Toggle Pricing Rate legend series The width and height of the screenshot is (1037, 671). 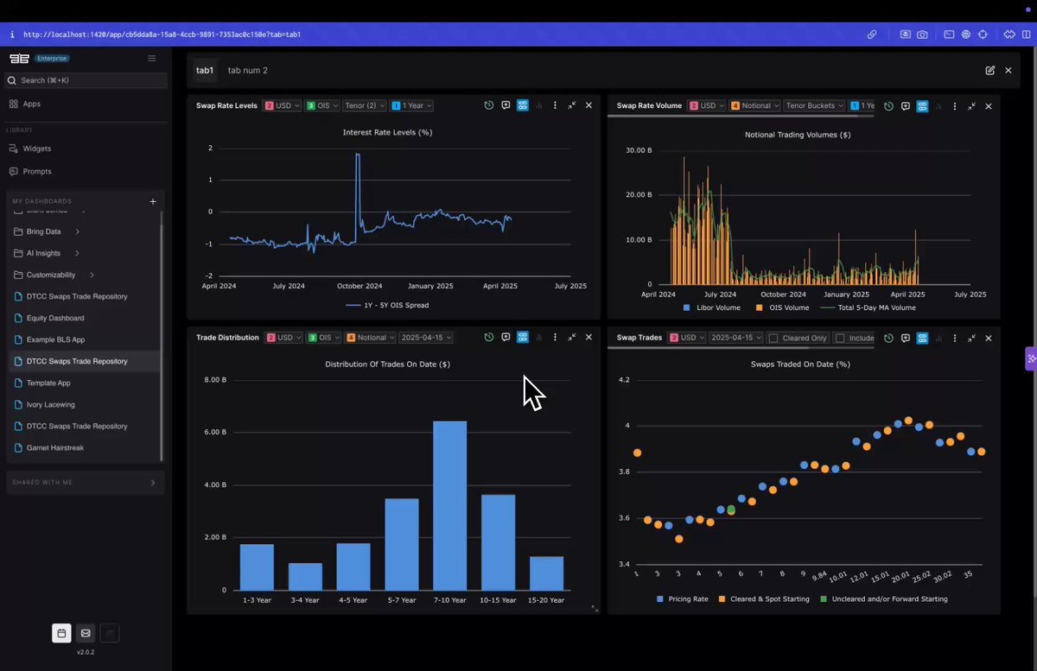[683, 598]
